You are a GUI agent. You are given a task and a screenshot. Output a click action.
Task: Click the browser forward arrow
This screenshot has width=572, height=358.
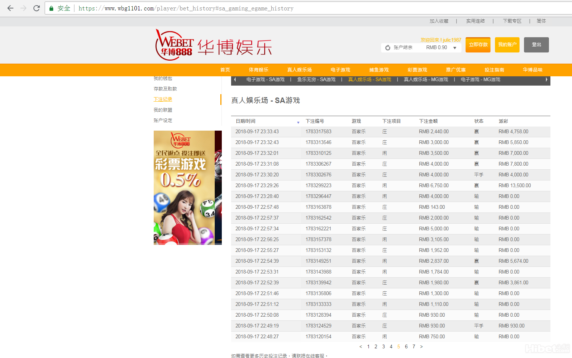click(x=23, y=8)
